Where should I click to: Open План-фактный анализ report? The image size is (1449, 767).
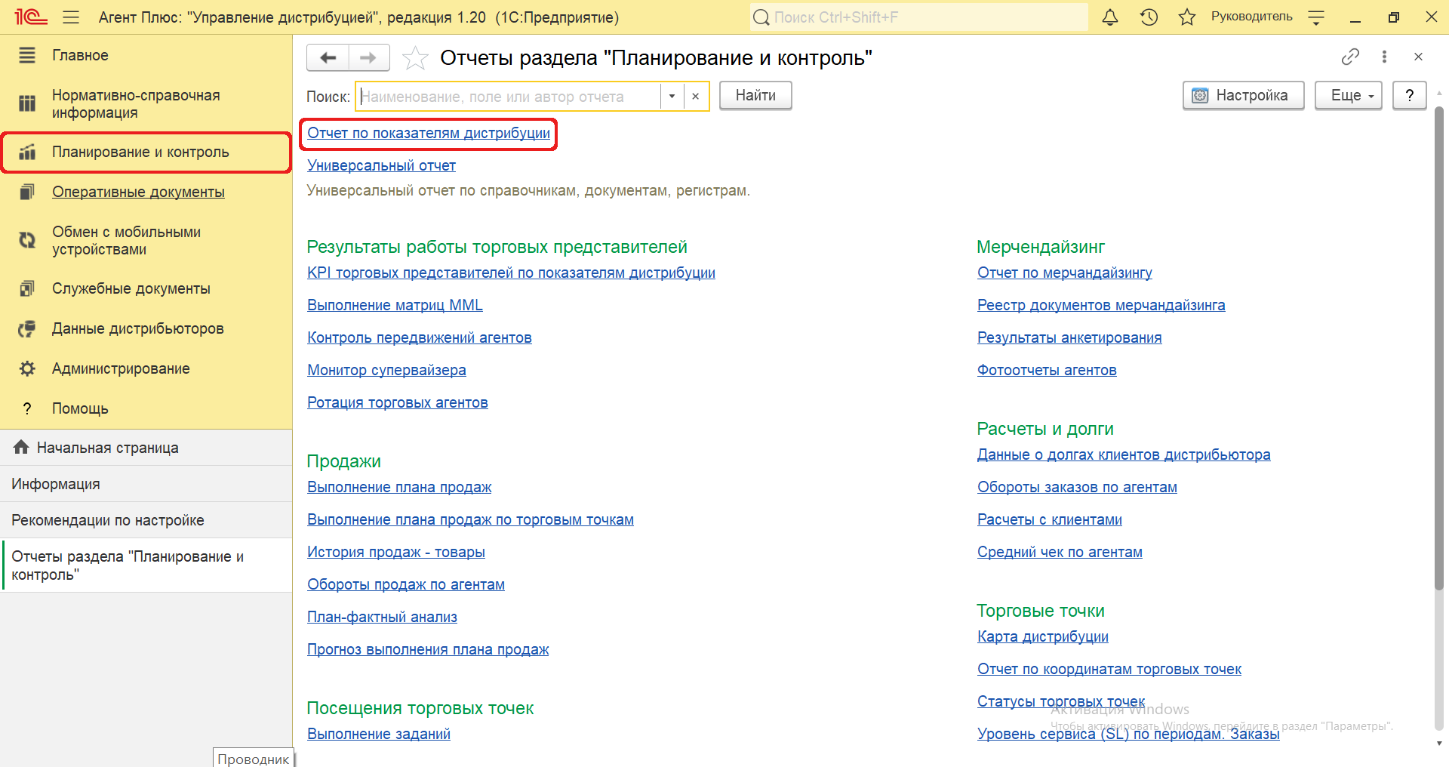(382, 618)
